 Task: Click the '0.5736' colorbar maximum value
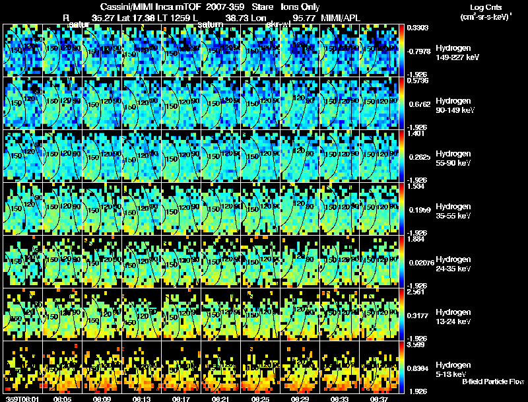(418, 81)
